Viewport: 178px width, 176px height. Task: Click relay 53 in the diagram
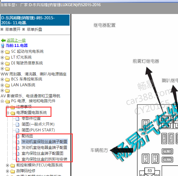tap(150, 171)
